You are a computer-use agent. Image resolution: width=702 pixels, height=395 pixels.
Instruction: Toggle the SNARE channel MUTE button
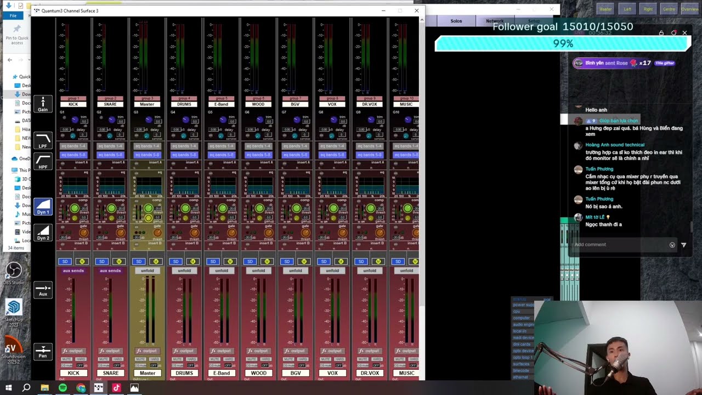click(103, 359)
